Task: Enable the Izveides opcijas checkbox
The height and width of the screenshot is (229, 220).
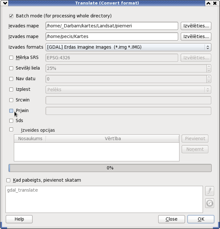Action: [11, 129]
